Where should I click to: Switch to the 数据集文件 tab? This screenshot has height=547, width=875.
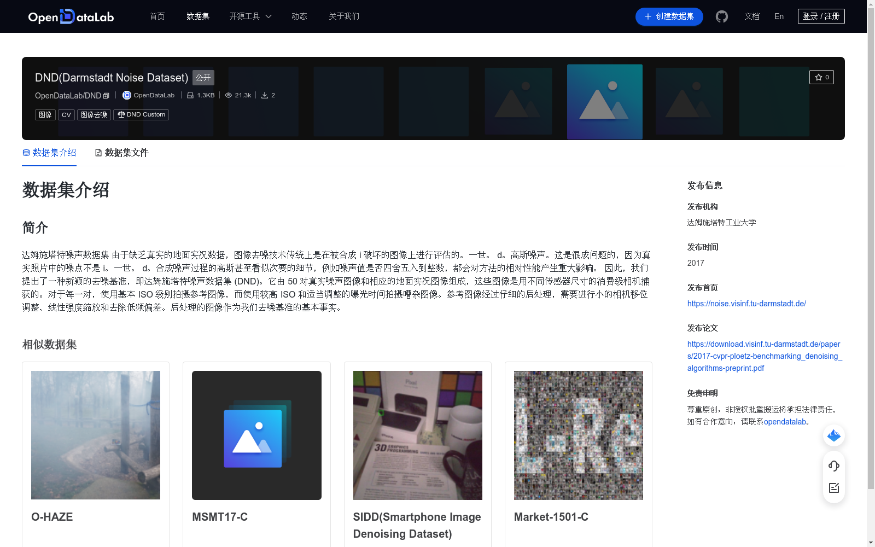(x=121, y=153)
